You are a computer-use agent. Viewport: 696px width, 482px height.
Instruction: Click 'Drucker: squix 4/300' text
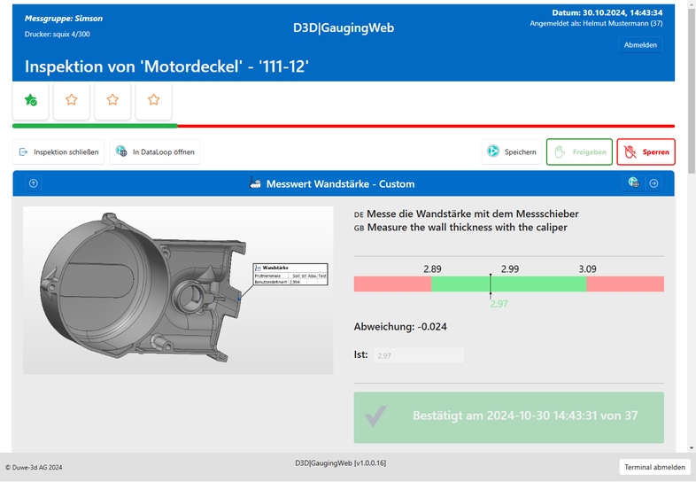tap(58, 35)
